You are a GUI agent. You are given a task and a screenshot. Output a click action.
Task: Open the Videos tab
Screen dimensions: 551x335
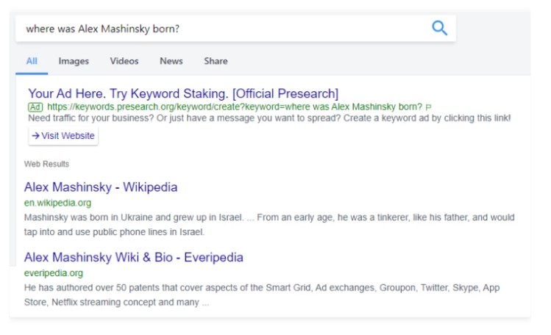124,61
